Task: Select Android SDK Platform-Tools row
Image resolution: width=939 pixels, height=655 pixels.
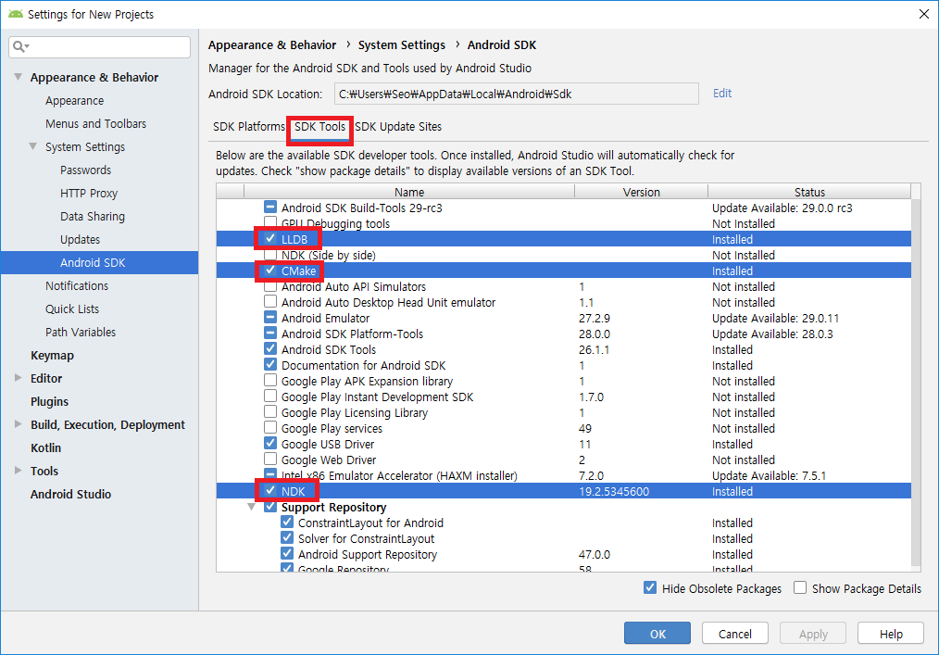Action: pos(564,334)
